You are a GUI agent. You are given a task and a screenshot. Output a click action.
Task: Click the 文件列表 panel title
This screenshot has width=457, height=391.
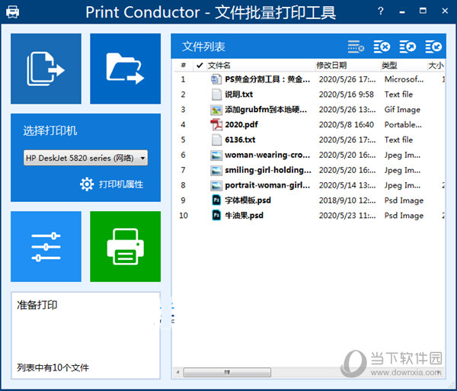click(x=203, y=46)
